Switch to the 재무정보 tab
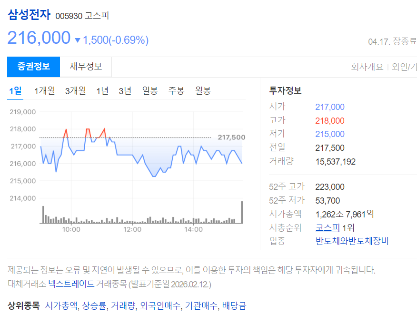417x314 pixels. pos(86,67)
